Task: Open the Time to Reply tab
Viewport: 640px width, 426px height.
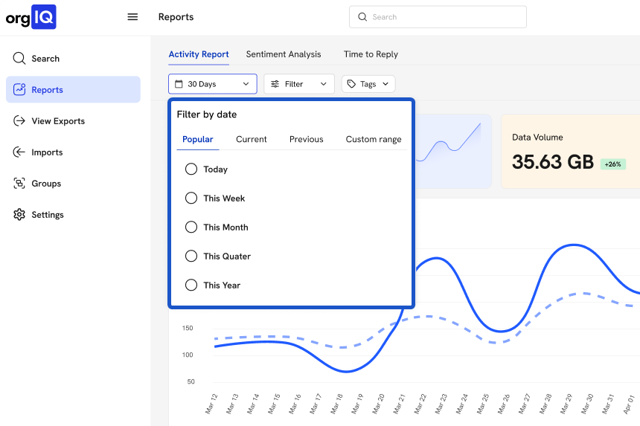Action: pos(371,54)
